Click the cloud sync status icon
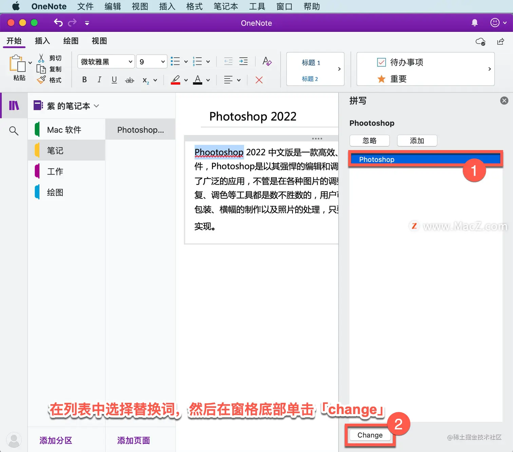This screenshot has width=513, height=452. pos(480,41)
